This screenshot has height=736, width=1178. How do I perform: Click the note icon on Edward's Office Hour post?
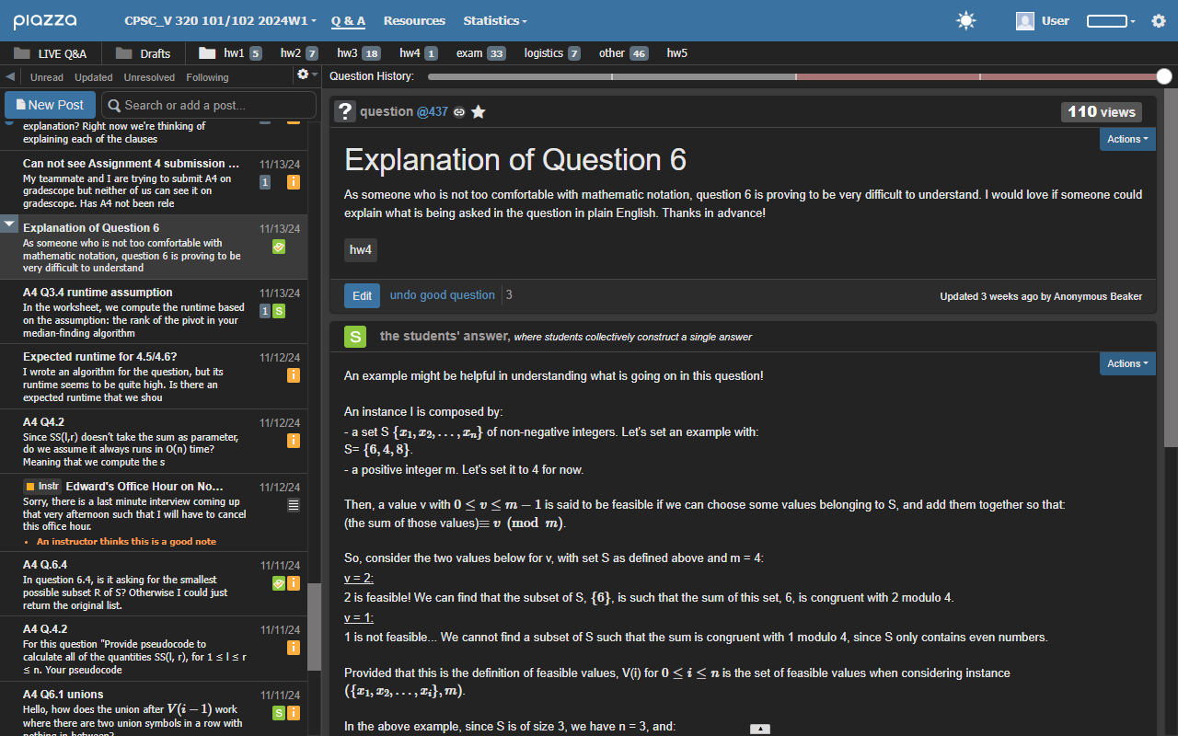tap(294, 505)
